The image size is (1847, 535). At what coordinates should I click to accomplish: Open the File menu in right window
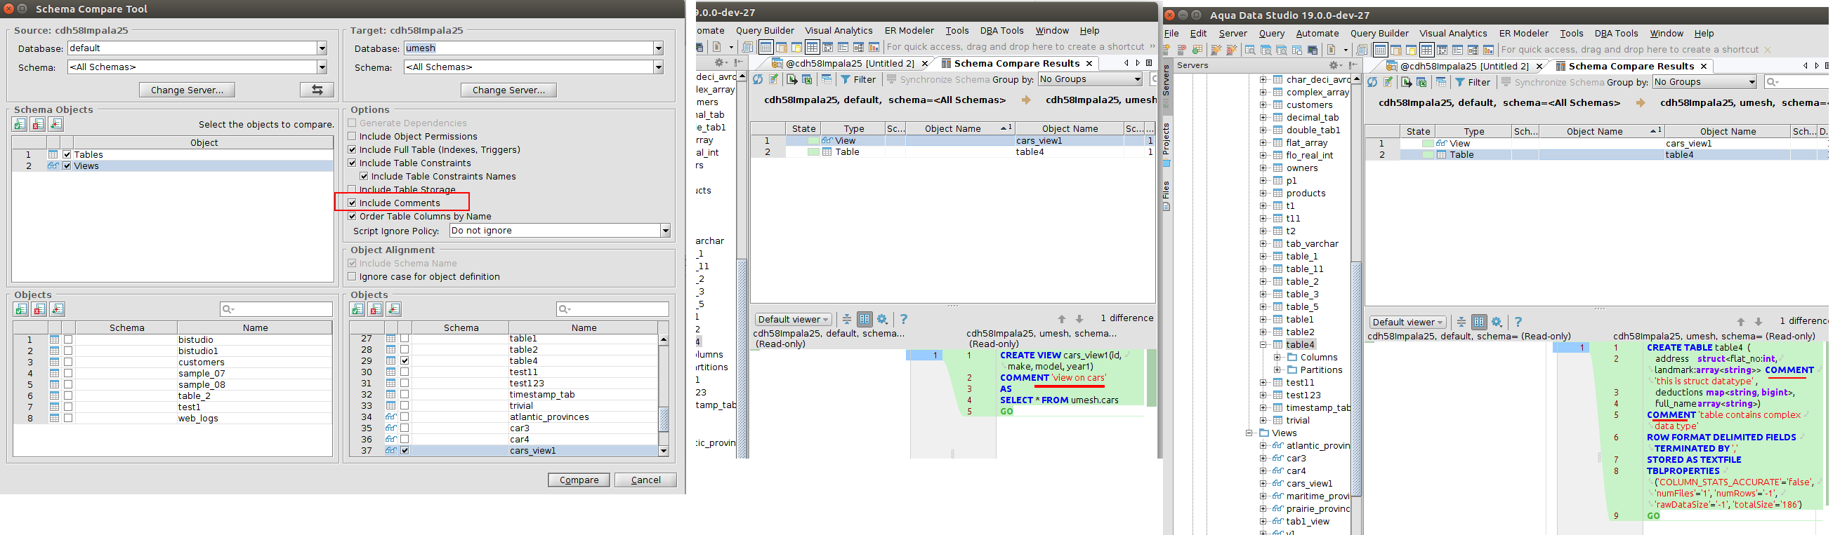pyautogui.click(x=1171, y=34)
